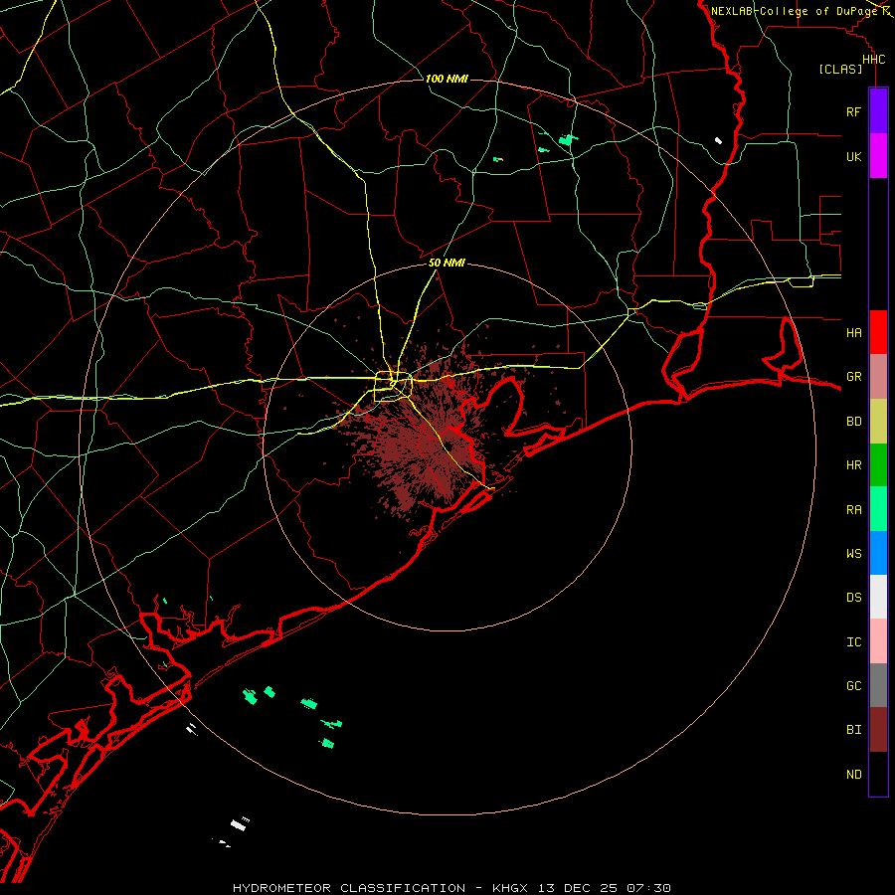Click the UK magenta legend swatch
Image resolution: width=895 pixels, height=895 pixels.
pyautogui.click(x=878, y=156)
